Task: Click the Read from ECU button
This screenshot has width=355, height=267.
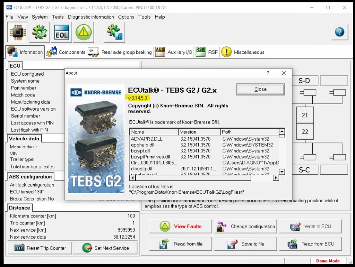Action: point(310,244)
